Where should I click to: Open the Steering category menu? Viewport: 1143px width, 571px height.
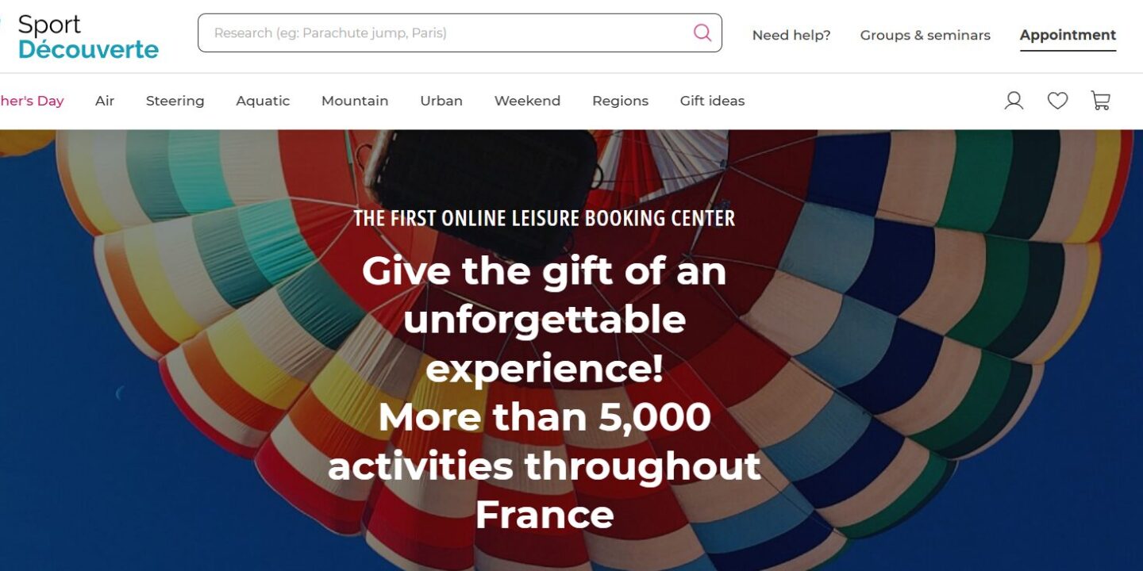tap(175, 101)
